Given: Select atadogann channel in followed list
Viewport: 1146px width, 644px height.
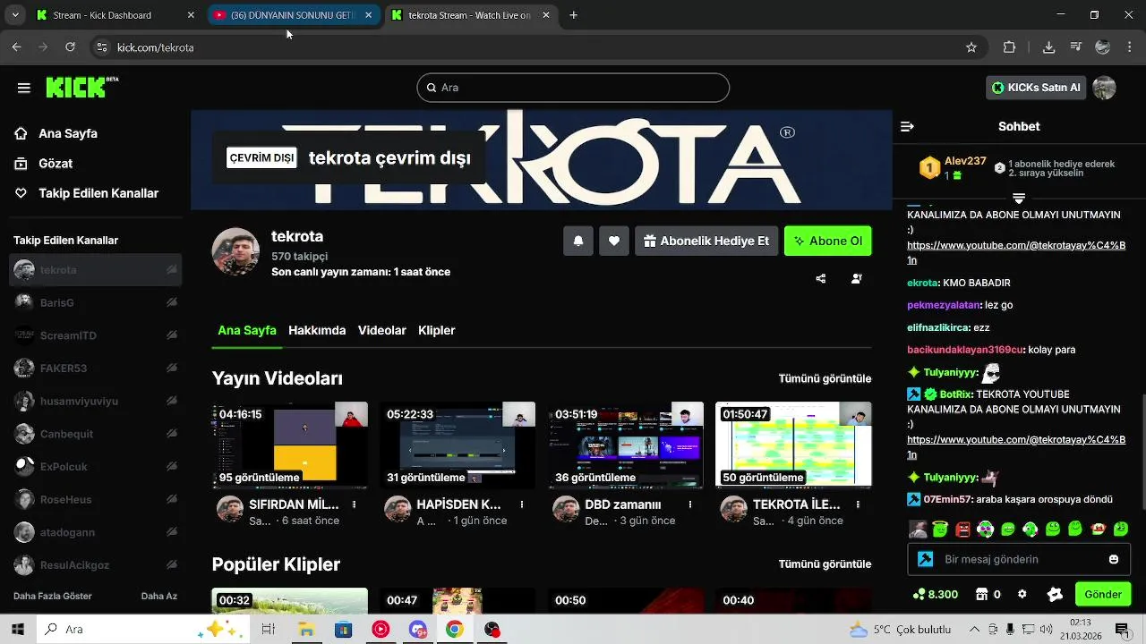Looking at the screenshot, I should tap(95, 532).
